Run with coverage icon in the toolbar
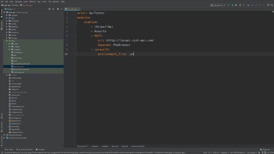 pos(236,5)
